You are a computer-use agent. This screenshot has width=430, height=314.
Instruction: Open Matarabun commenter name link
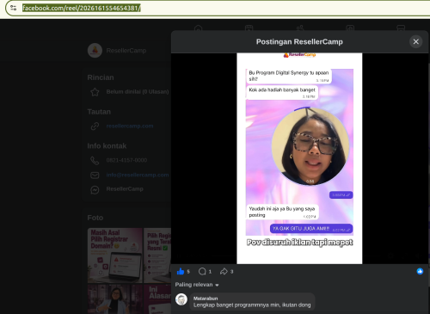coord(206,299)
